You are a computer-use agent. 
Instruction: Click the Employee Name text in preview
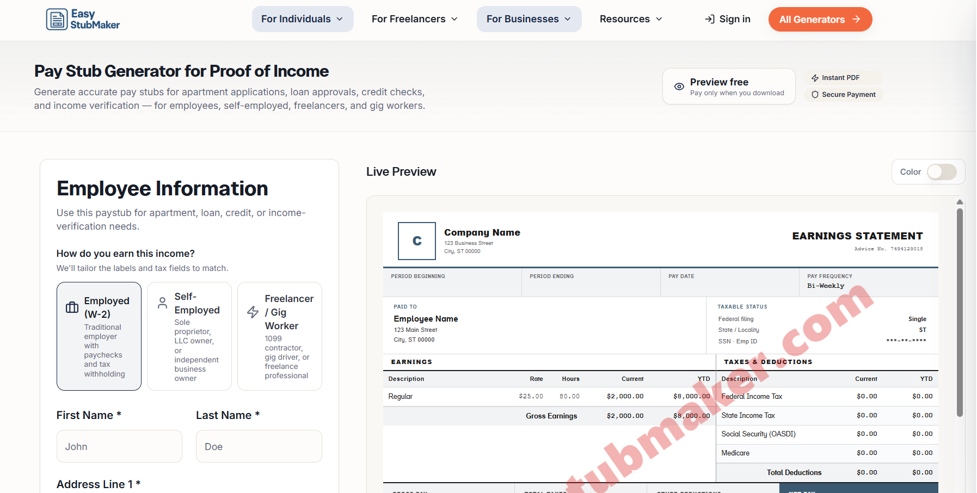click(x=426, y=319)
